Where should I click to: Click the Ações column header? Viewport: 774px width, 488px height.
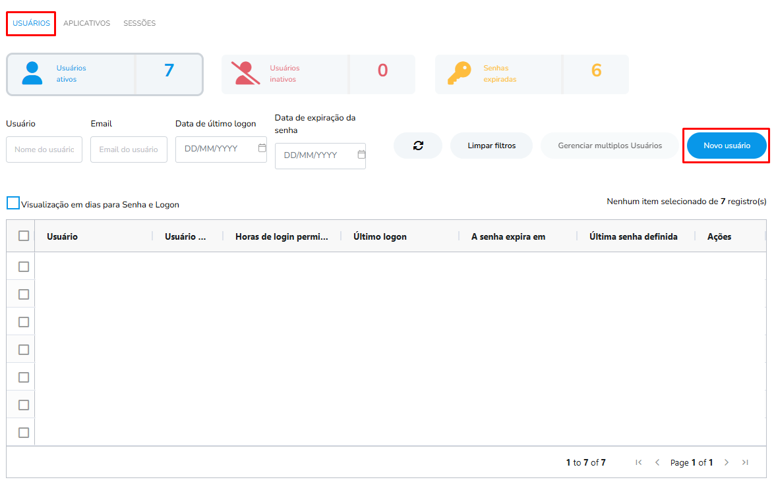pos(719,236)
